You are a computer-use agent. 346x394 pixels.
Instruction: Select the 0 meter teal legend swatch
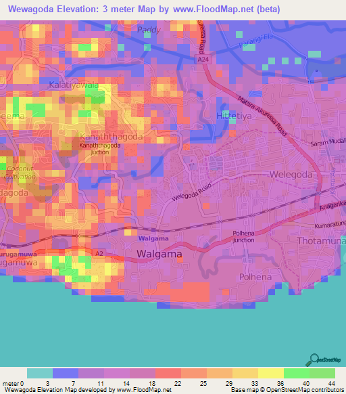[x=40, y=373]
